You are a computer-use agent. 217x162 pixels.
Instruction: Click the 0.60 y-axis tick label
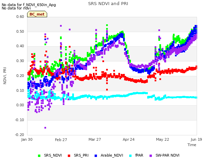[20, 17]
